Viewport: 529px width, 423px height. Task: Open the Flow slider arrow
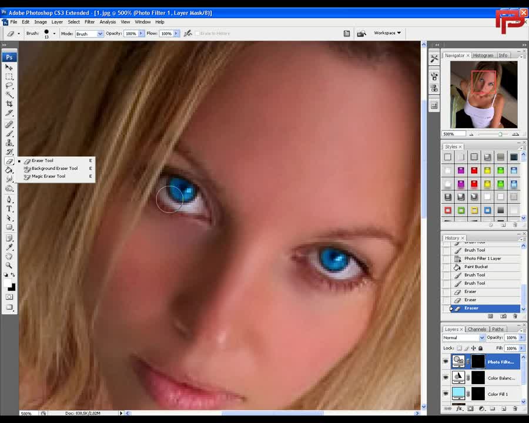point(176,33)
